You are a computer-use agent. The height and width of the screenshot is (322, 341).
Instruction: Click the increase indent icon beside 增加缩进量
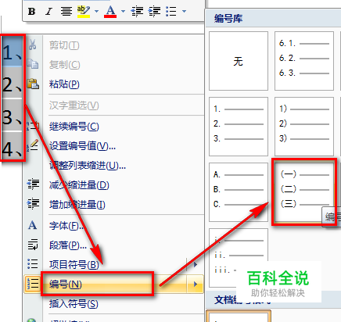(x=33, y=204)
